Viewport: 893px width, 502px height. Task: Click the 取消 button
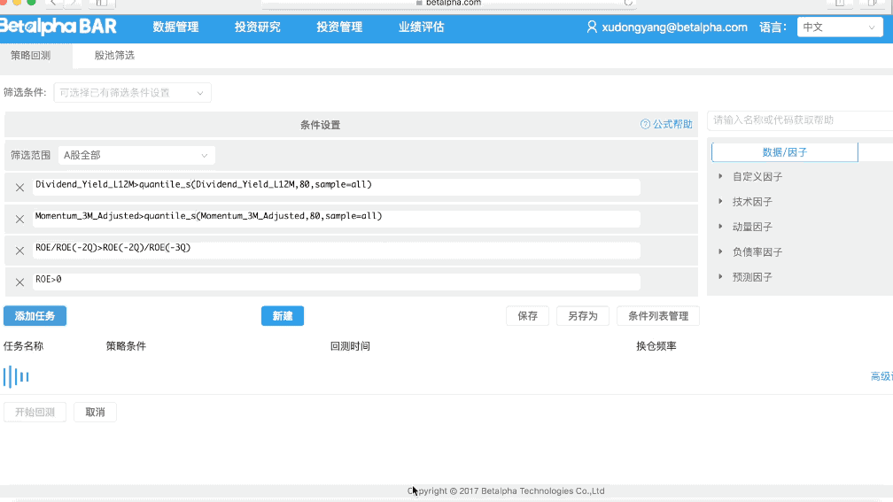[95, 412]
